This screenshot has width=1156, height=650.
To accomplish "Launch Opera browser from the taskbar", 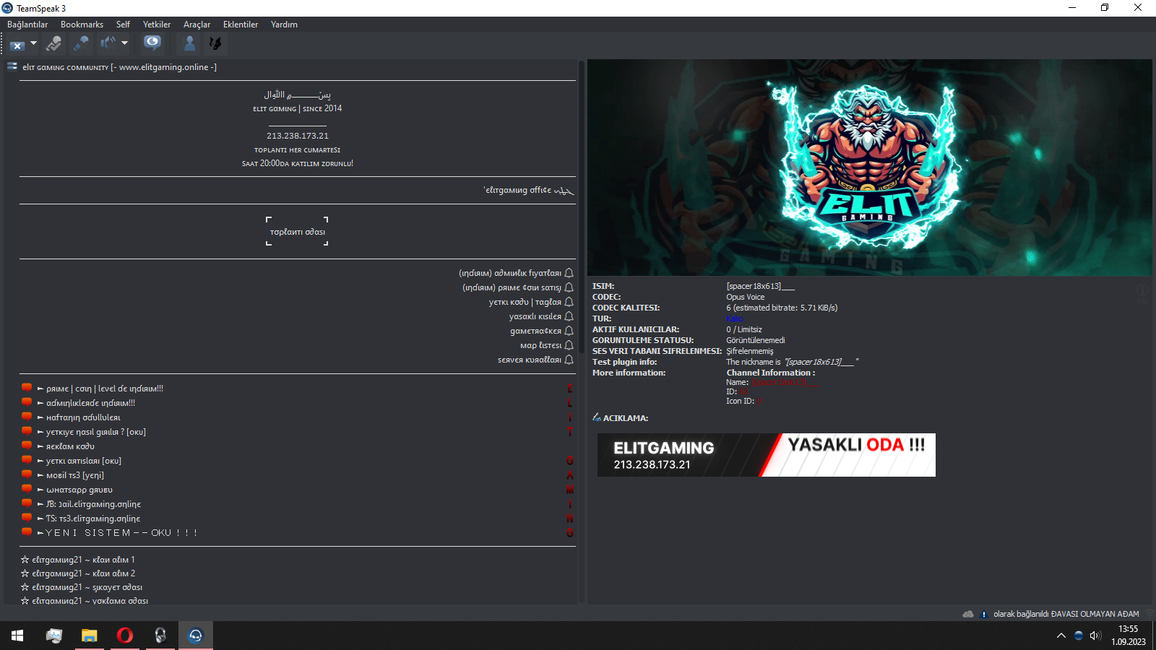I will [x=125, y=636].
